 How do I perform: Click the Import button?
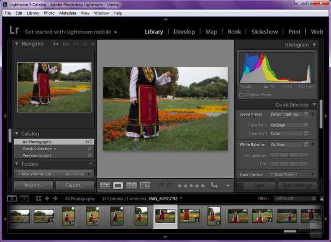(x=34, y=186)
